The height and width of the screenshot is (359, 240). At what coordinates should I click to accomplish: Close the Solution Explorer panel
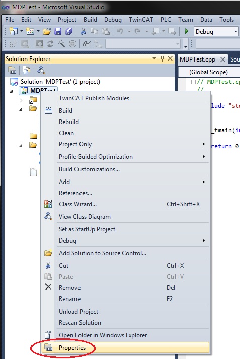click(170, 58)
